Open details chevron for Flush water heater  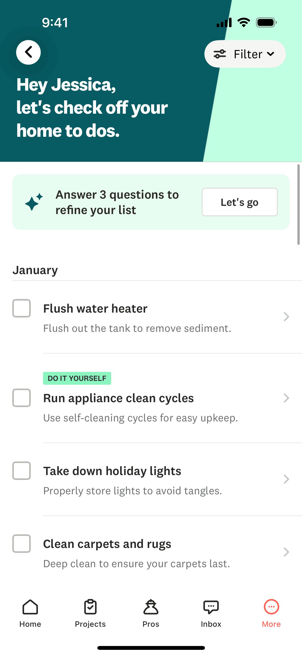tap(286, 317)
